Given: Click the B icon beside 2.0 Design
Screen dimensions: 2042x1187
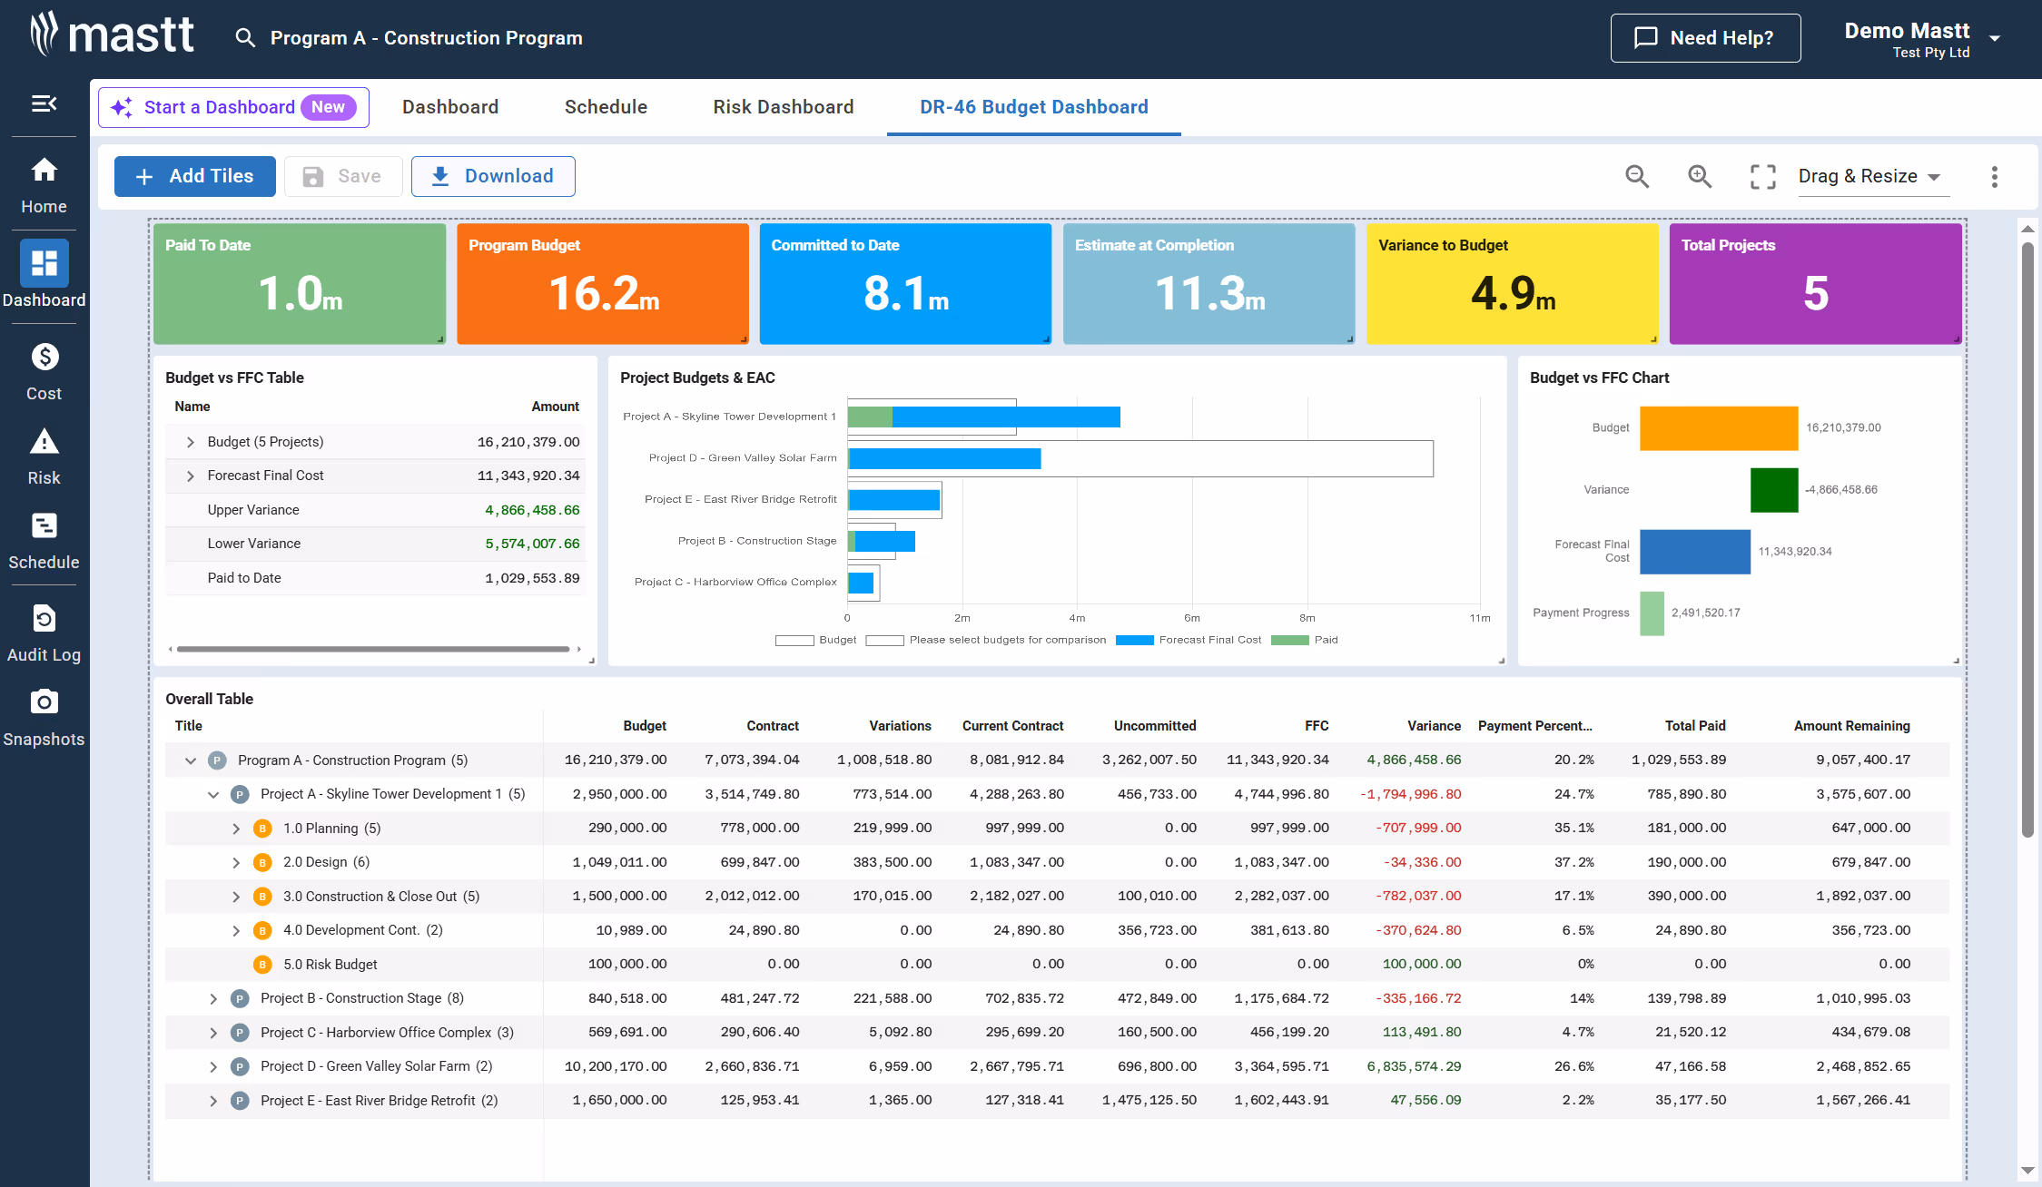Looking at the screenshot, I should coord(262,862).
